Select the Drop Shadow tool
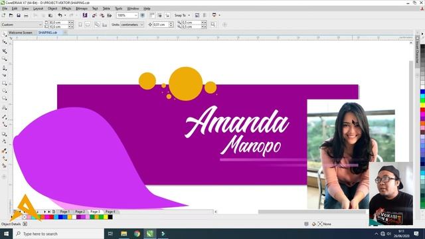 pos(5,134)
